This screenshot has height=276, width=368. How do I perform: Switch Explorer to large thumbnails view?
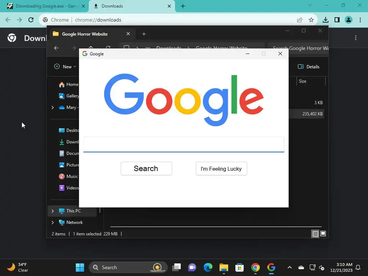(x=323, y=234)
